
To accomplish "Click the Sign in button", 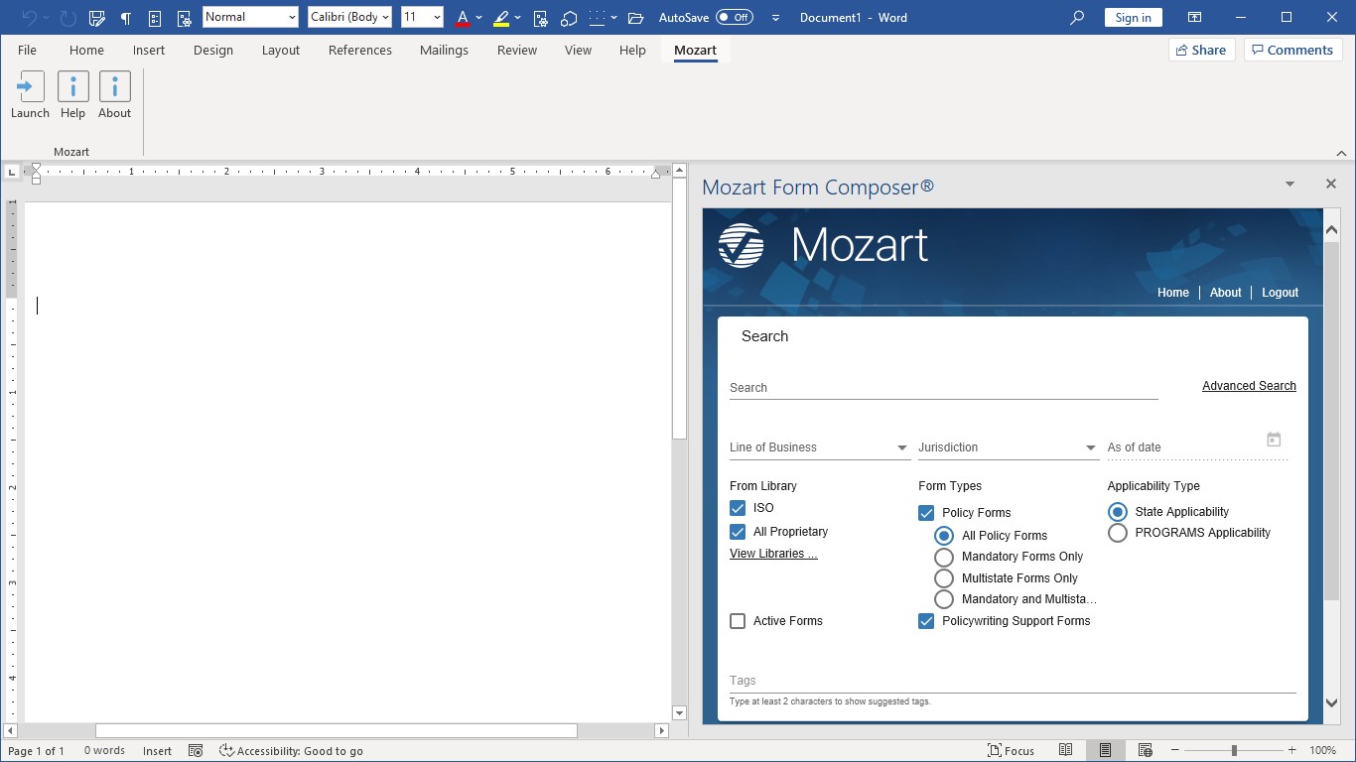I will click(x=1134, y=18).
